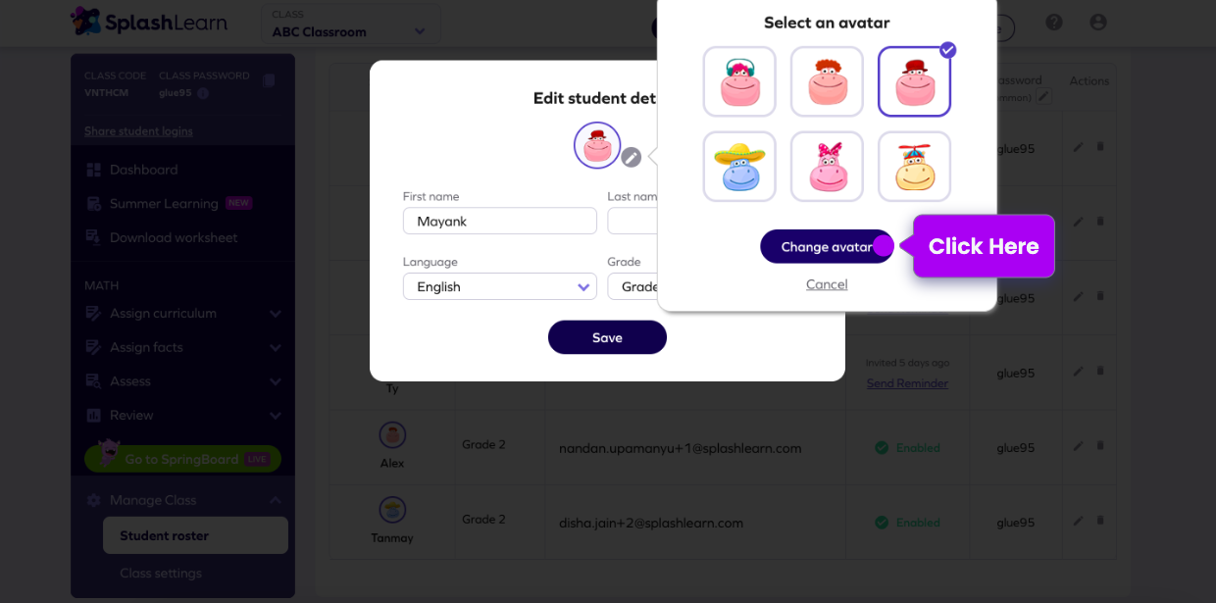The height and width of the screenshot is (603, 1216).
Task: Cancel the avatar selection
Action: [x=827, y=284]
